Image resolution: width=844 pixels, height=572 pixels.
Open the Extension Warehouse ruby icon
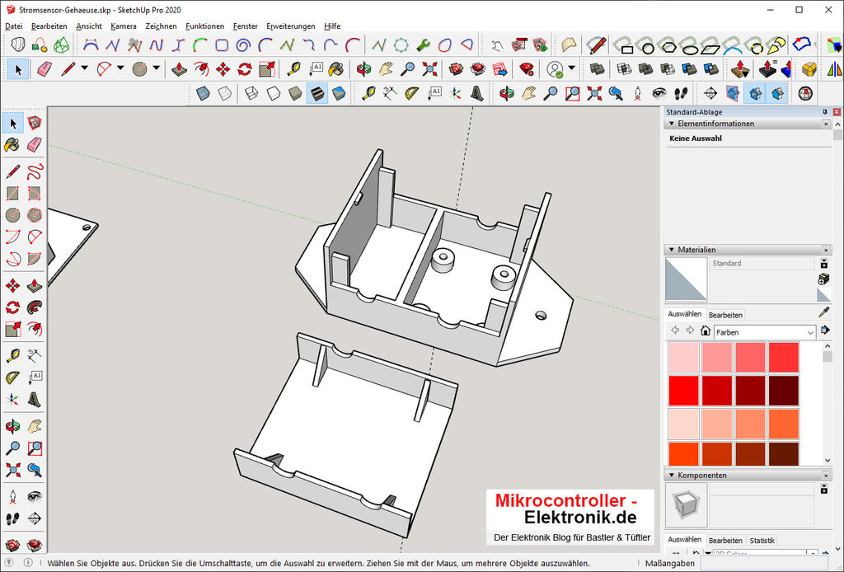pyautogui.click(x=527, y=68)
